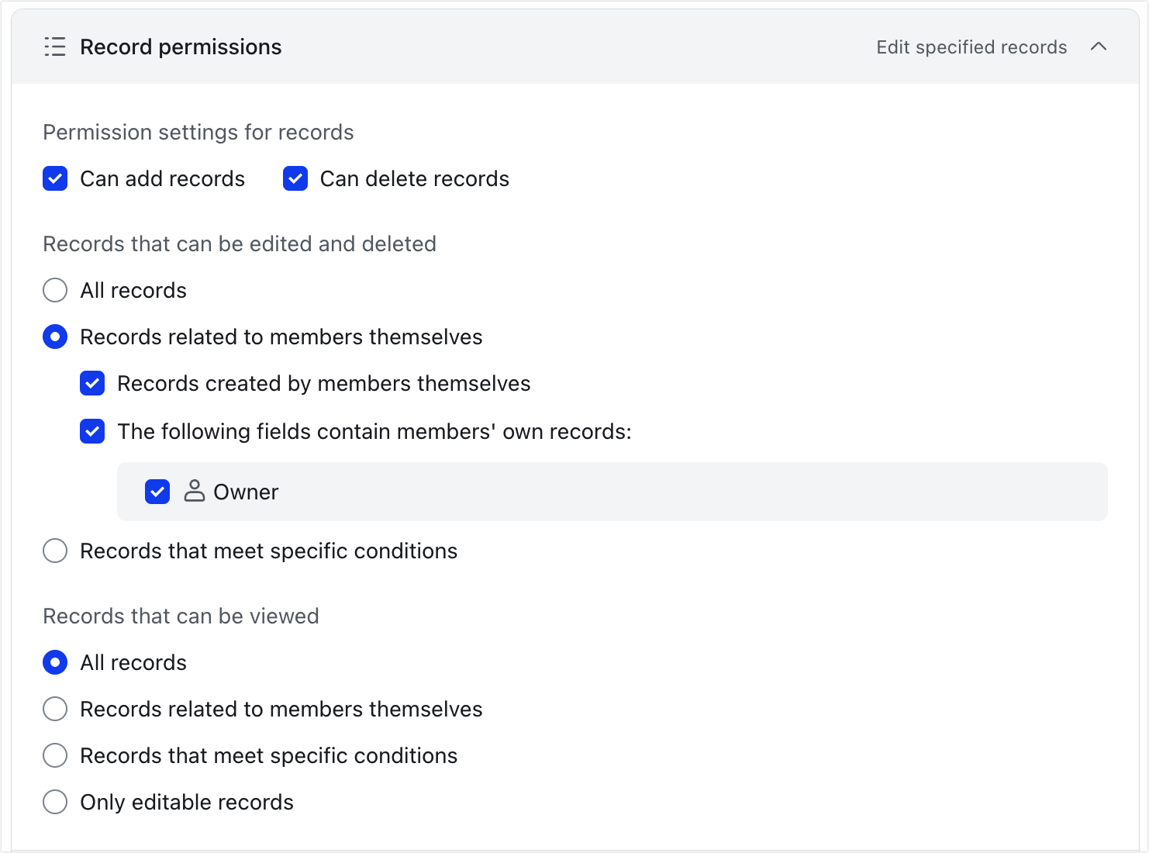
Task: Uncheck Can add records
Action: pyautogui.click(x=55, y=178)
